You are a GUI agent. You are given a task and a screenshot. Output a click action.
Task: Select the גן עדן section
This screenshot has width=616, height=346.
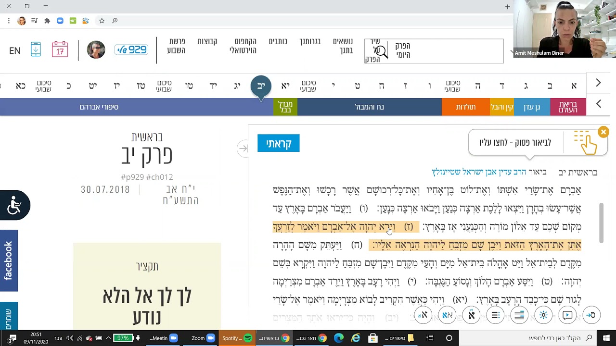[532, 107]
